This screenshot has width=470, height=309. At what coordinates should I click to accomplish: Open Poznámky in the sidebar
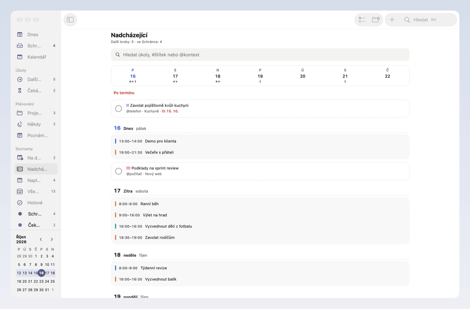[36, 135]
